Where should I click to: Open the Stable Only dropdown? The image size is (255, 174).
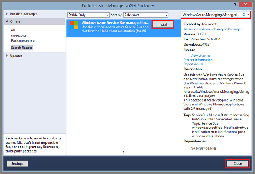[x=88, y=15]
